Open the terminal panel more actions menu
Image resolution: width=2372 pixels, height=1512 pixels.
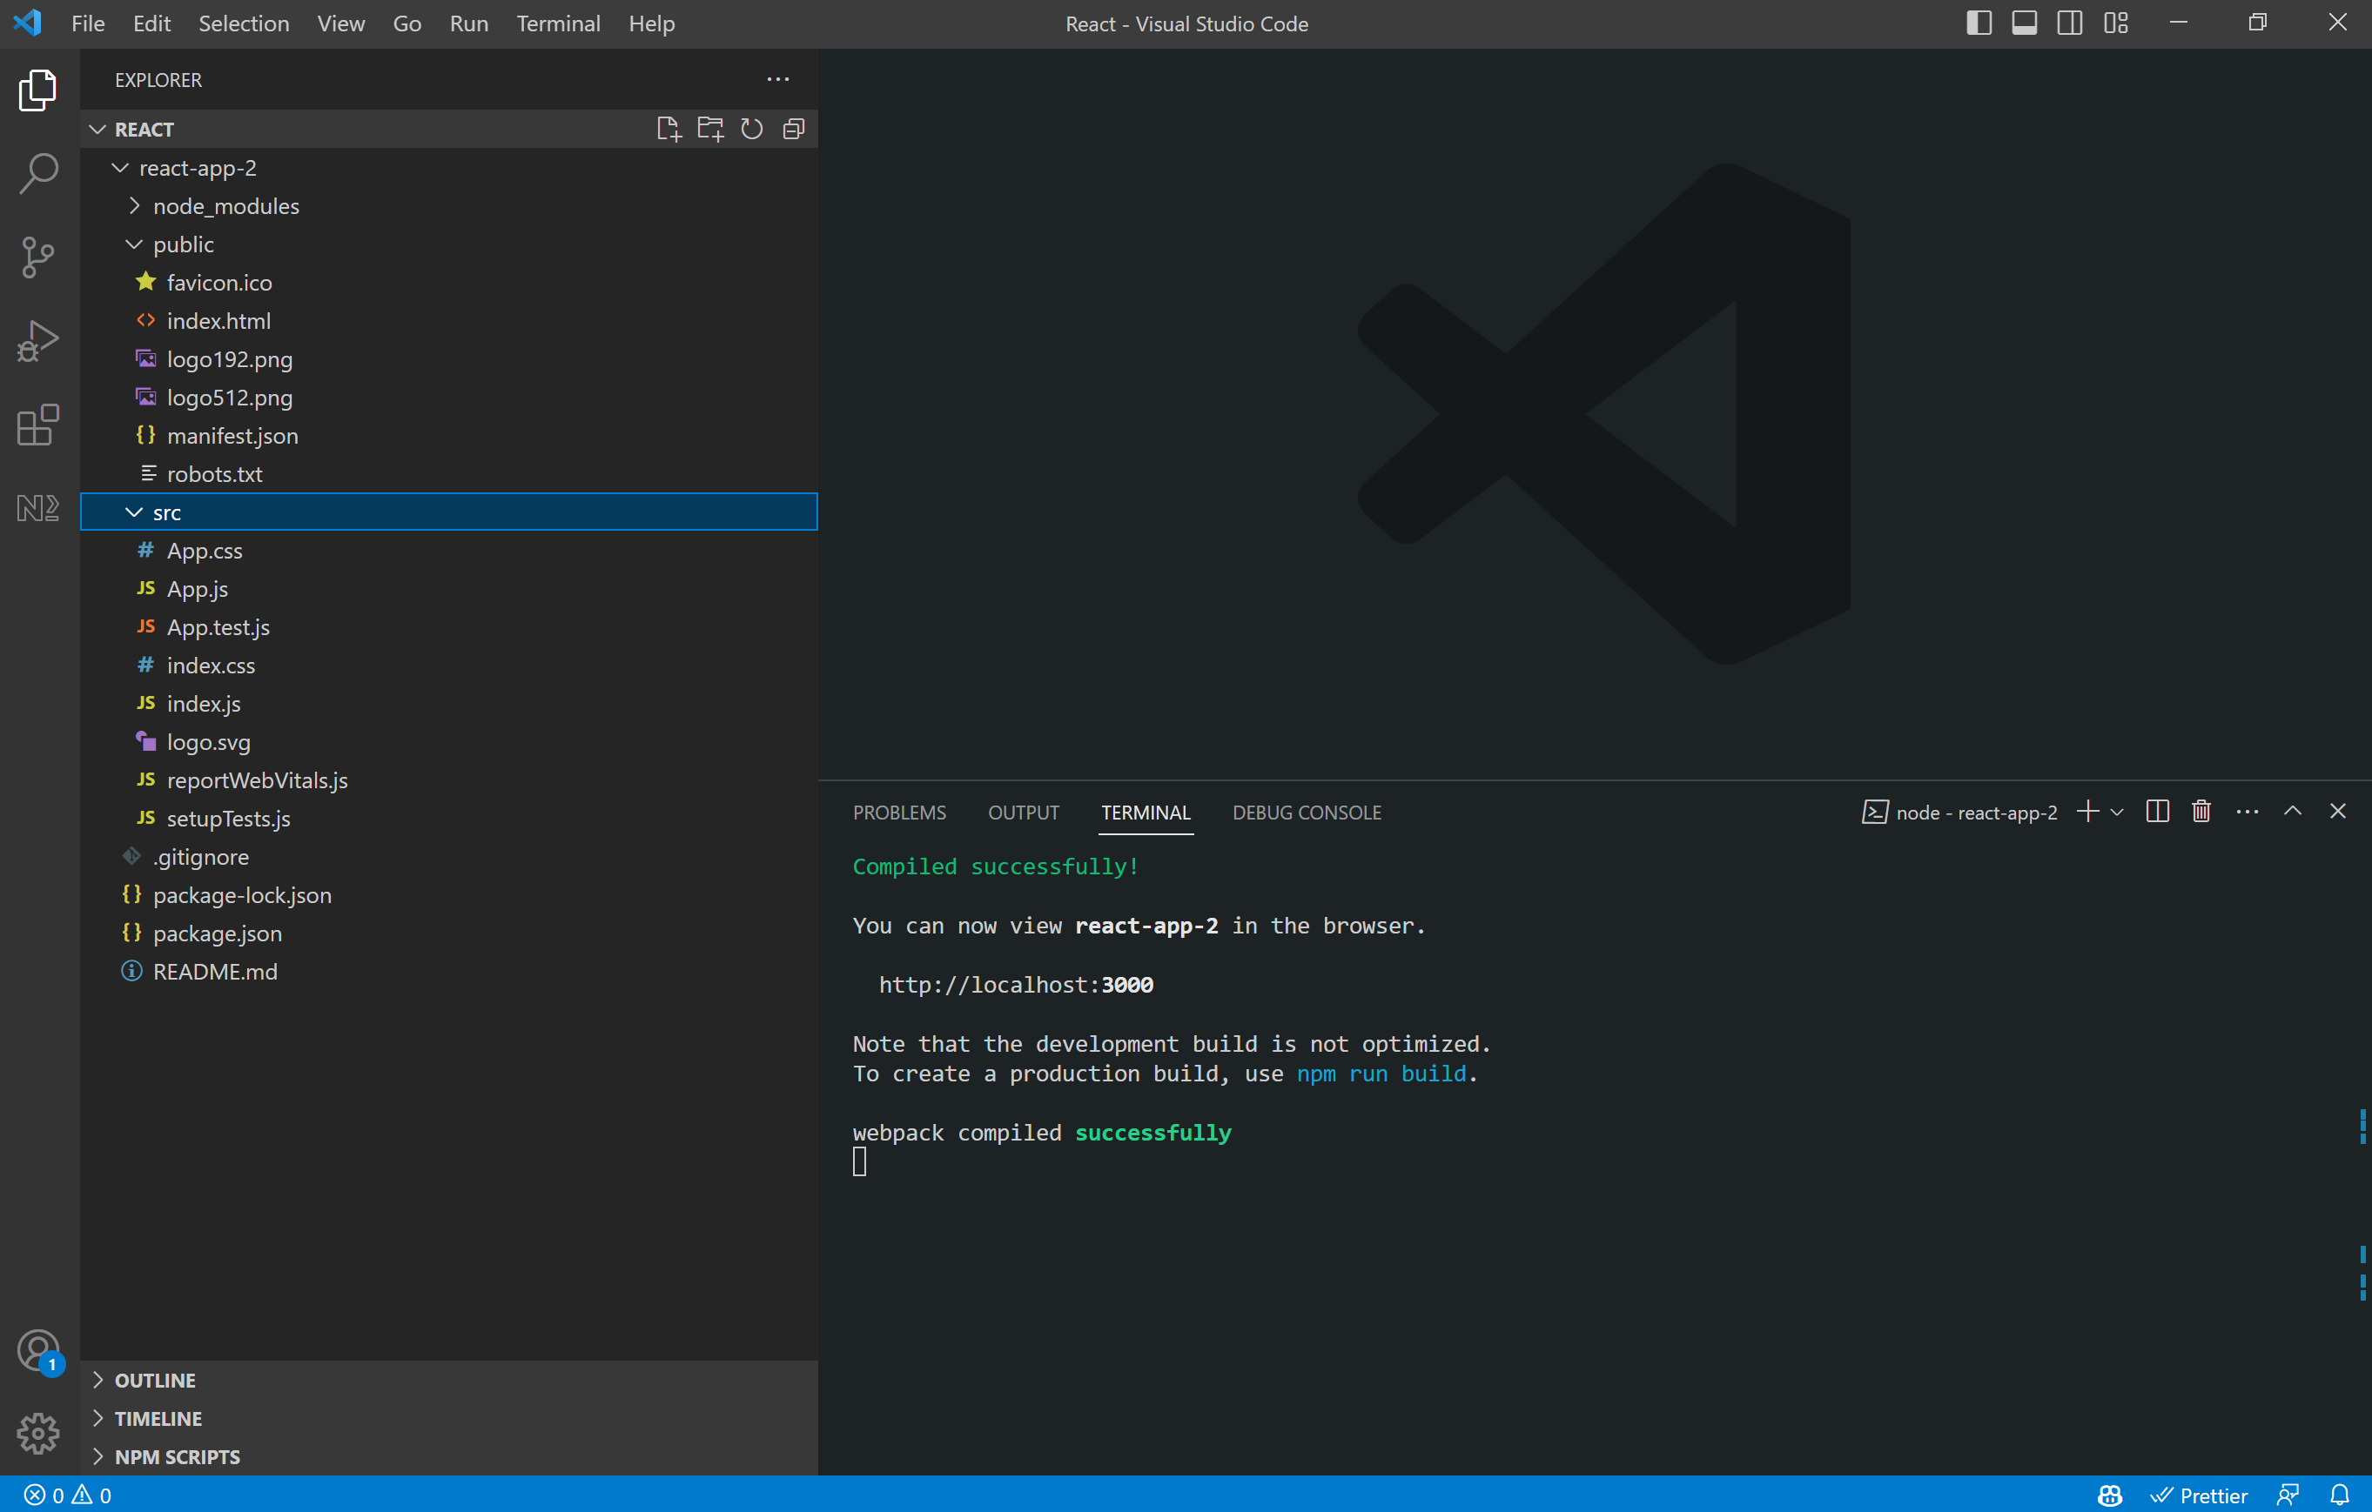point(2247,812)
